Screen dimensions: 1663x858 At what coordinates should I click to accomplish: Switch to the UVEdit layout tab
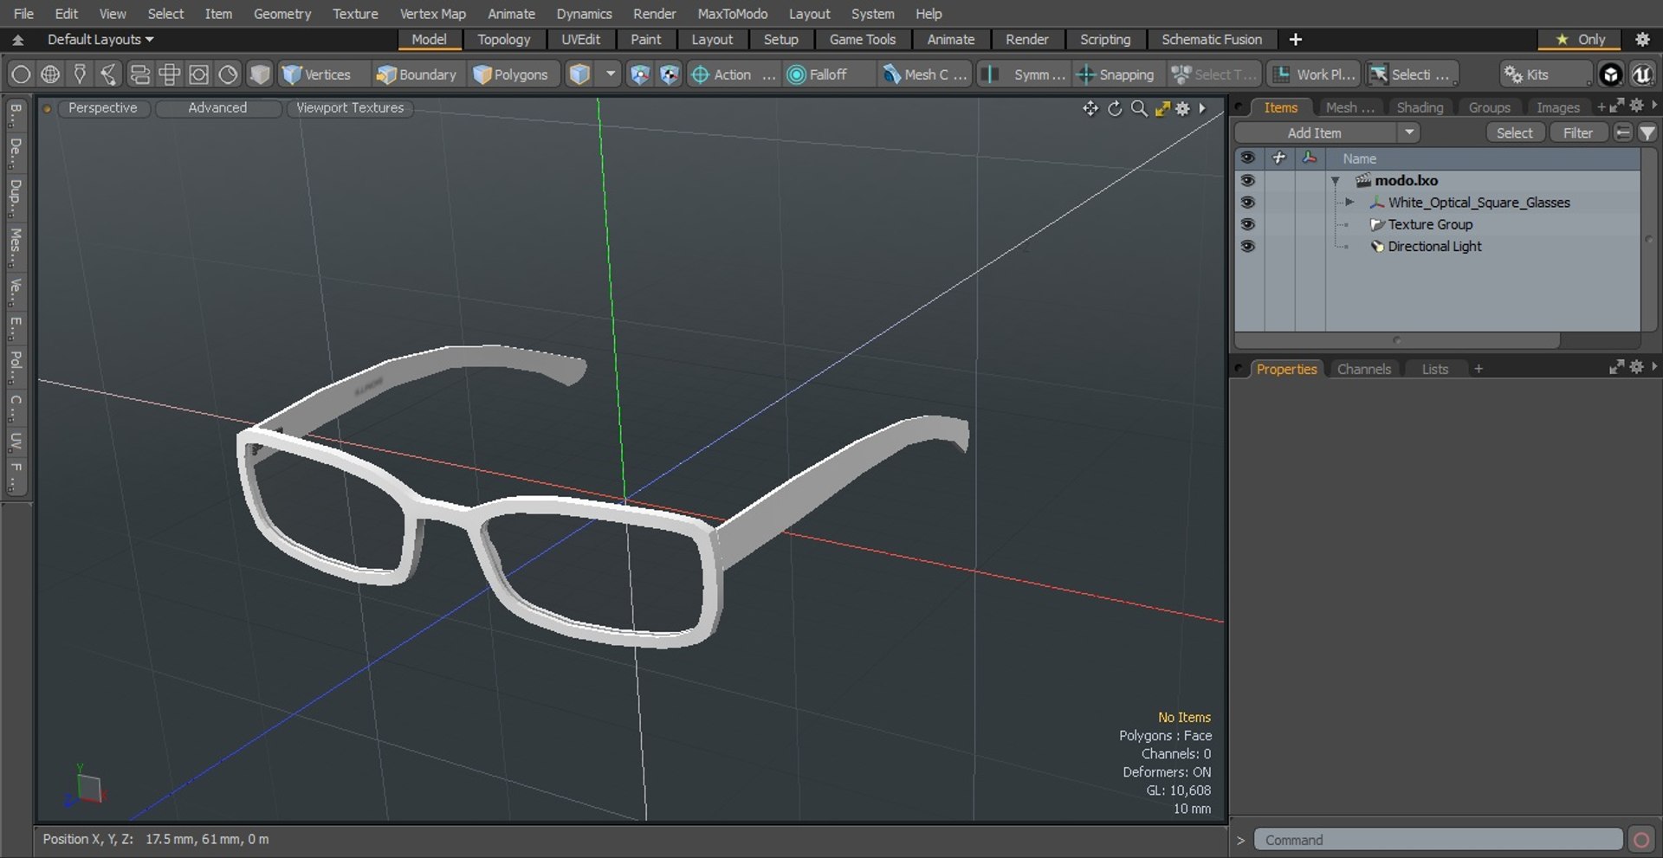580,39
